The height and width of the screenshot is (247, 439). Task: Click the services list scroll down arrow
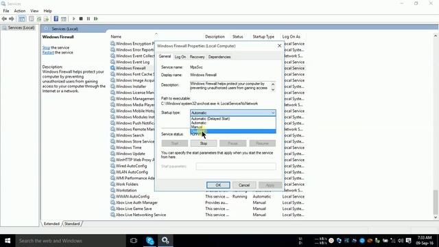point(436,217)
